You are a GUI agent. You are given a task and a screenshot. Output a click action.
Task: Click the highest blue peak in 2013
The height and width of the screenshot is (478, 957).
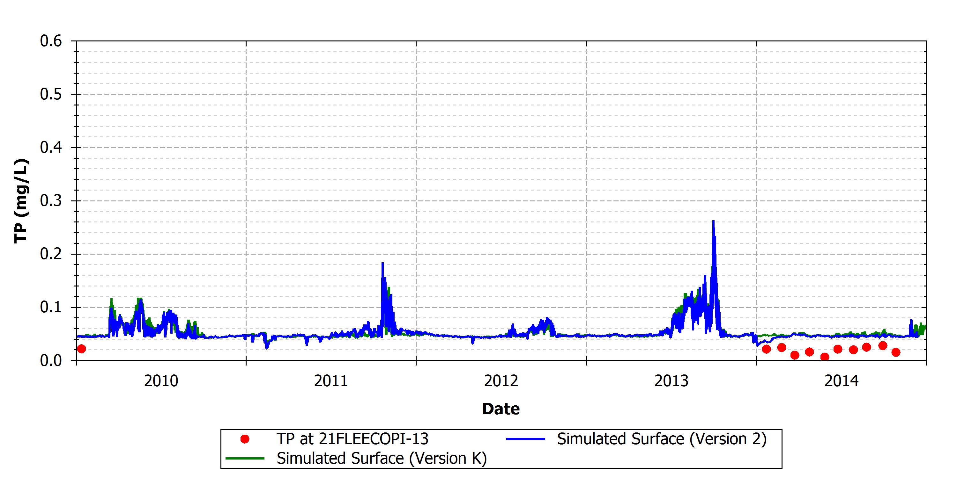click(x=713, y=221)
